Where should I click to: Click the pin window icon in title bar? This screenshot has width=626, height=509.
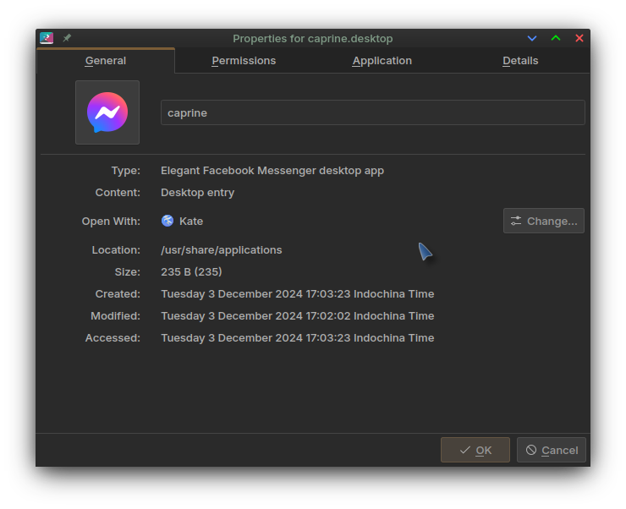(x=67, y=38)
